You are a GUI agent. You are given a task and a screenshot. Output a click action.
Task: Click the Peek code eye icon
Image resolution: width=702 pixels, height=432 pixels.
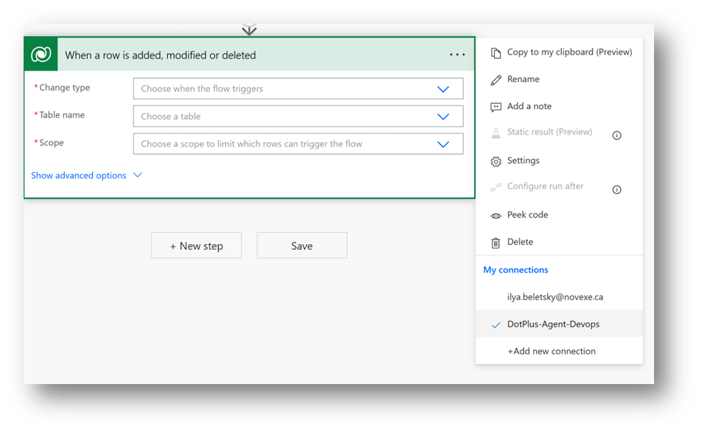tap(496, 215)
